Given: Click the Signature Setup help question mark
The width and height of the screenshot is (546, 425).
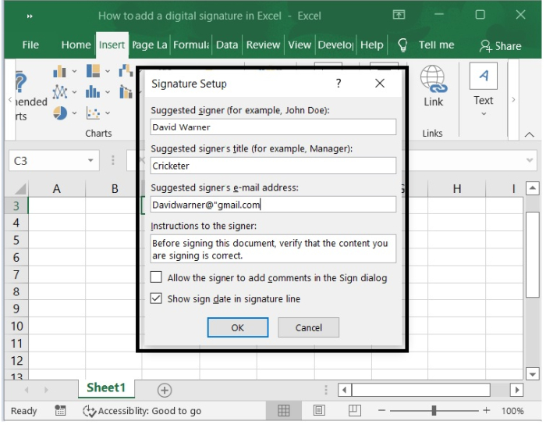Looking at the screenshot, I should click(x=339, y=84).
